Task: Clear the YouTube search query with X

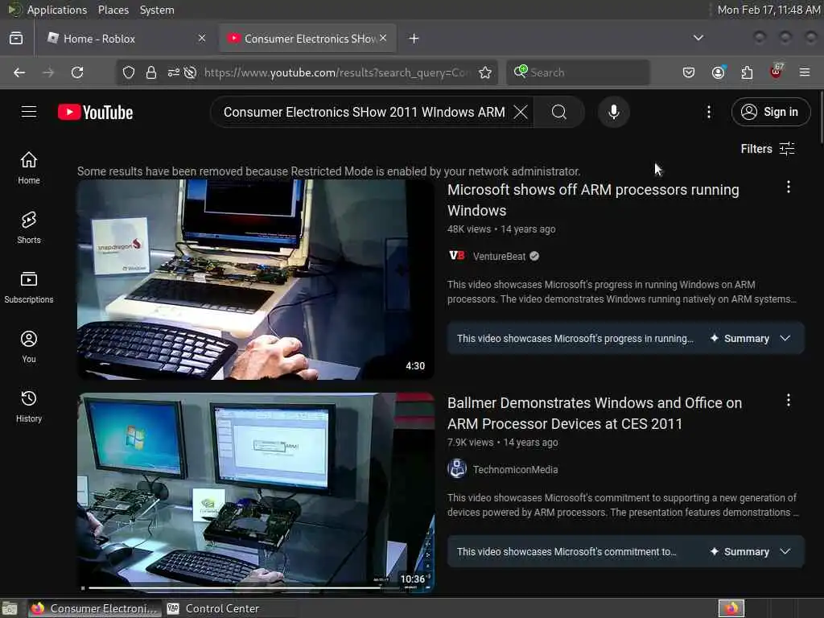Action: 521,112
